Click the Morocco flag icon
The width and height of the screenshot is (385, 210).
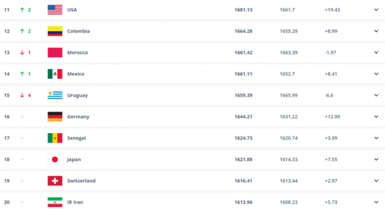point(55,53)
